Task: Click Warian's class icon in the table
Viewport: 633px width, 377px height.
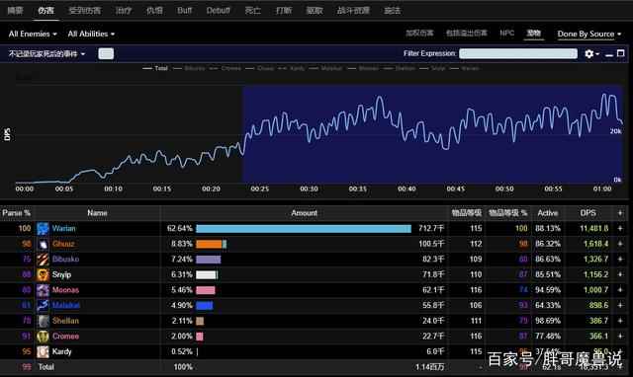Action: (x=43, y=228)
